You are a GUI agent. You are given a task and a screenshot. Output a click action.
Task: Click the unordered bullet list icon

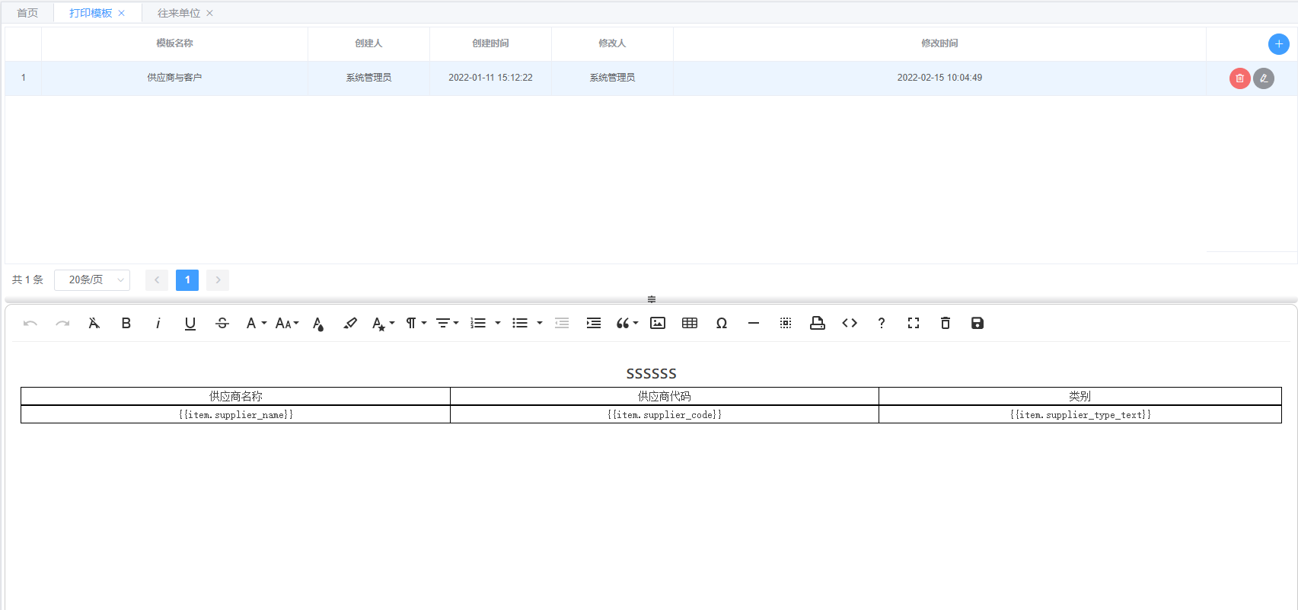pos(520,324)
